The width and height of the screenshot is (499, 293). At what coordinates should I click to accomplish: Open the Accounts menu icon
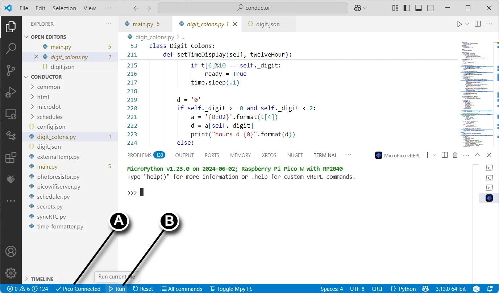pos(11,251)
